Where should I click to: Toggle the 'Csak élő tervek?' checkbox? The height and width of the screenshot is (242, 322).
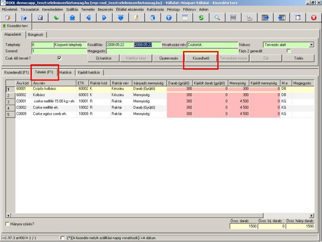click(x=60, y=58)
